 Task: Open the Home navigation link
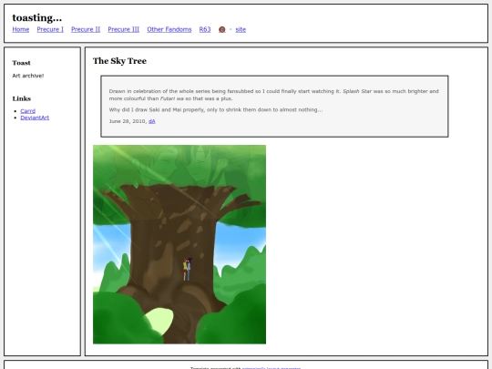pos(21,29)
